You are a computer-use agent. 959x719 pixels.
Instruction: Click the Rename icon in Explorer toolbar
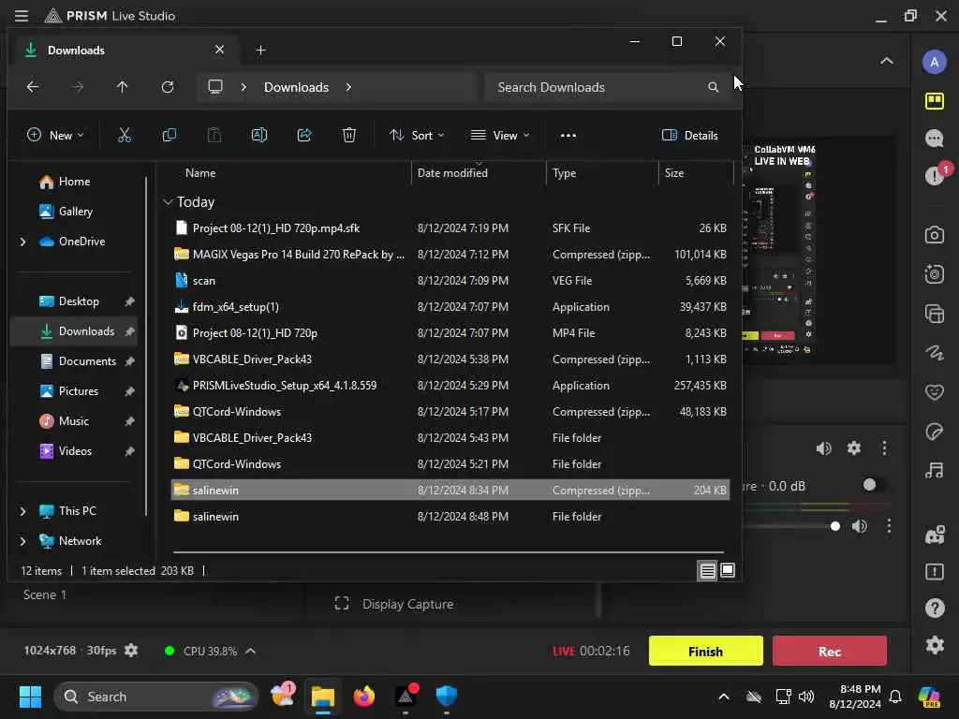point(259,135)
